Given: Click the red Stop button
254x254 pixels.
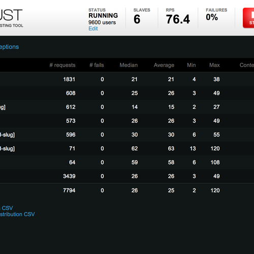Looking at the screenshot, I should tap(248, 18).
